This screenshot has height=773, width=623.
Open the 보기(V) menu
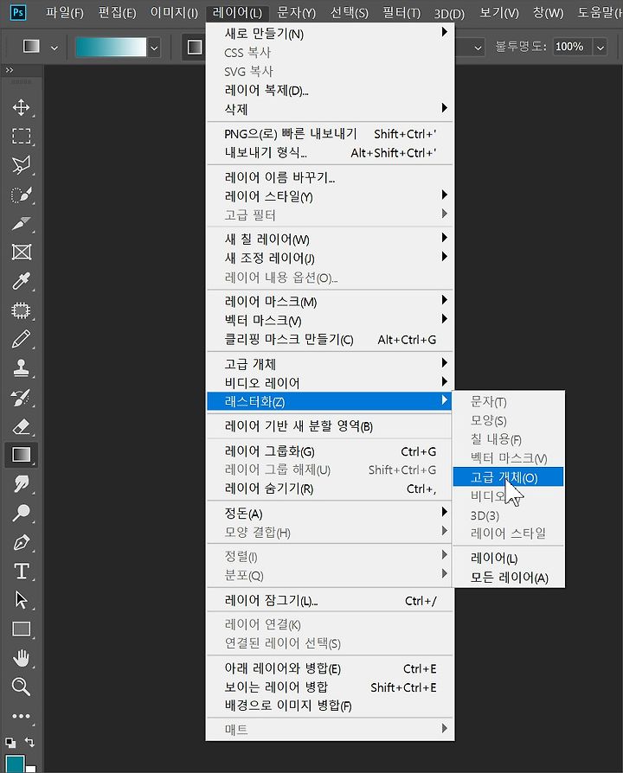coord(499,12)
